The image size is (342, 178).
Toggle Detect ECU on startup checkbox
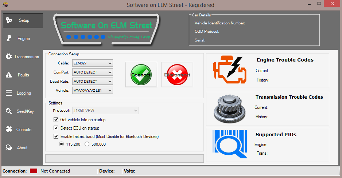[56, 128]
